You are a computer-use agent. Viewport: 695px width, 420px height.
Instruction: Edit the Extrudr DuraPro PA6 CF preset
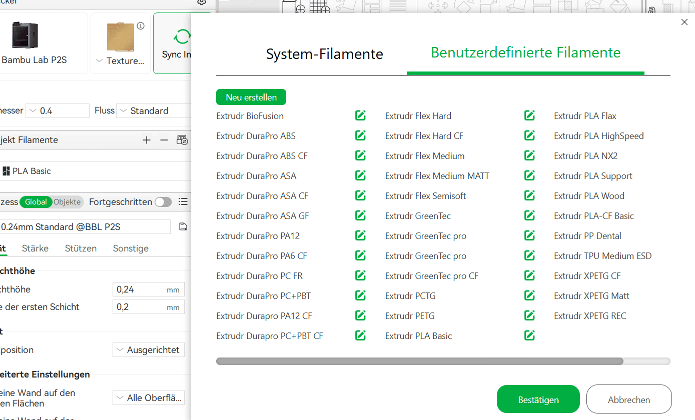coord(360,255)
